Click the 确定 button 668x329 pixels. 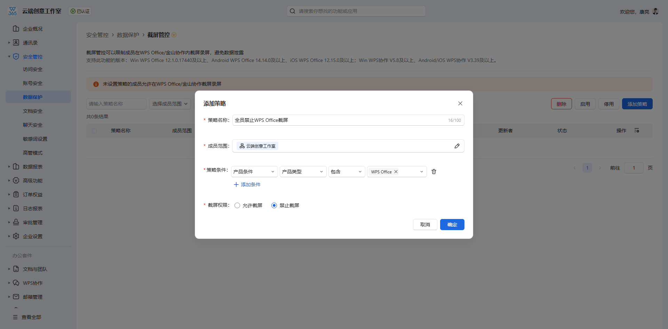(452, 225)
